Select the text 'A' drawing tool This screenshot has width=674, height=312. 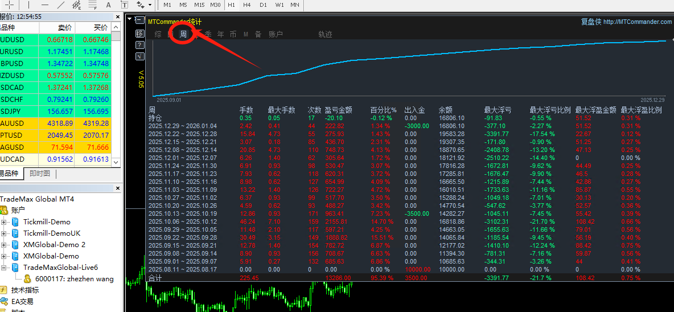point(108,5)
